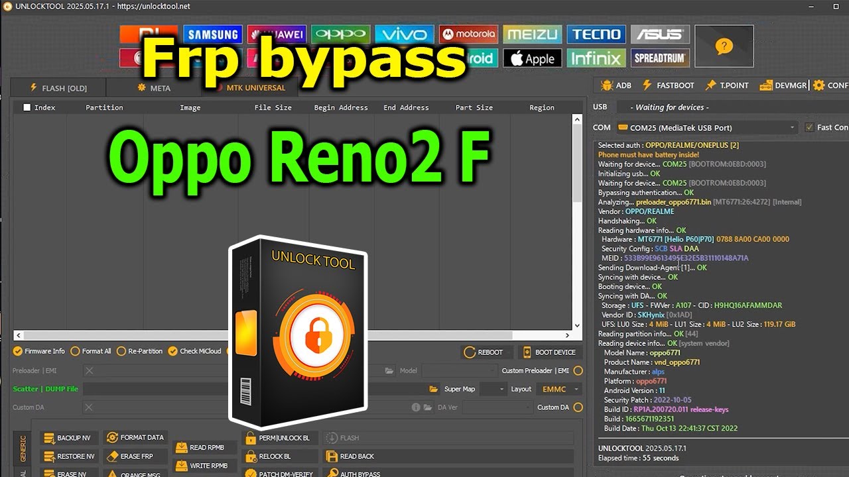Viewport: 849px width, 477px height.
Task: Switch to the FLASH [OLD] tab
Action: (x=58, y=87)
